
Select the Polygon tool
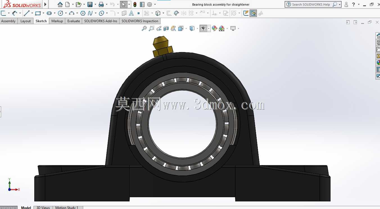coord(83,13)
